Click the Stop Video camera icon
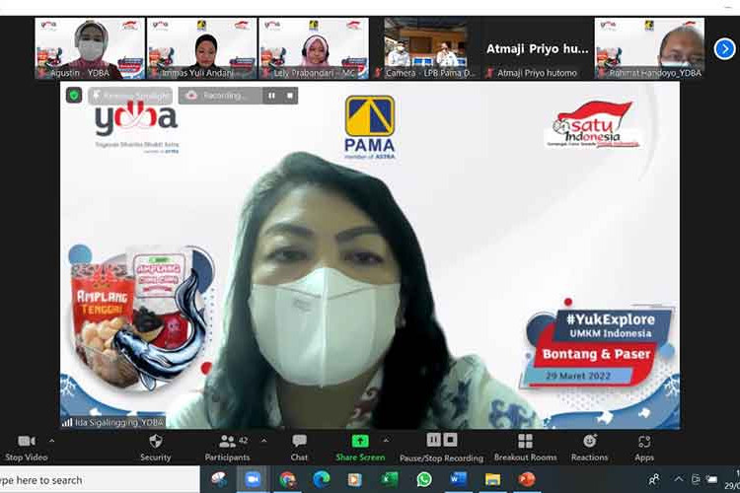 coord(26,441)
